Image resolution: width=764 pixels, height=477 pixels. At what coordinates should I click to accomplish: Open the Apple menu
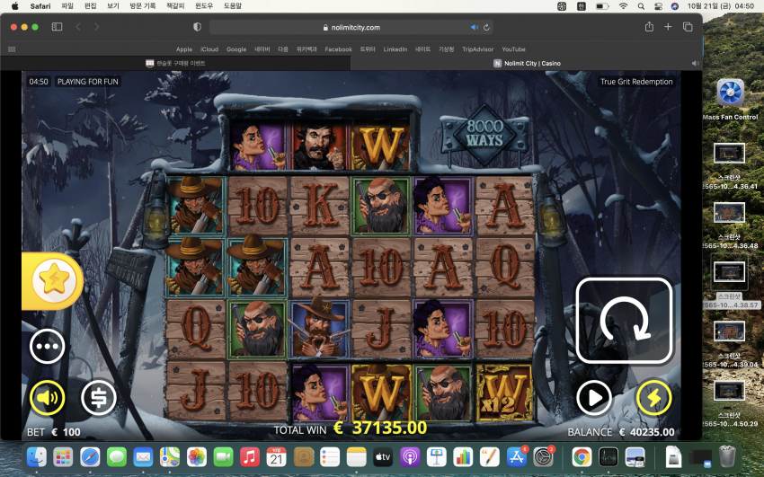click(14, 6)
